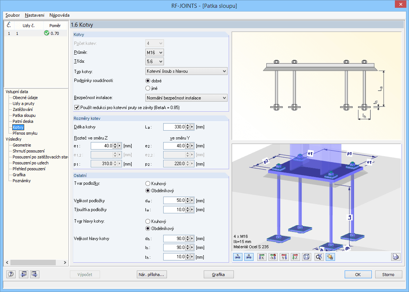Click into the La length input field
This screenshot has height=292, width=409.
point(174,127)
